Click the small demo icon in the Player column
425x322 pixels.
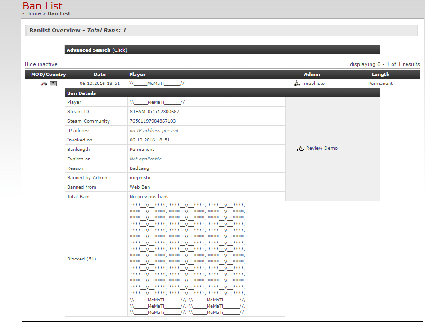click(297, 84)
